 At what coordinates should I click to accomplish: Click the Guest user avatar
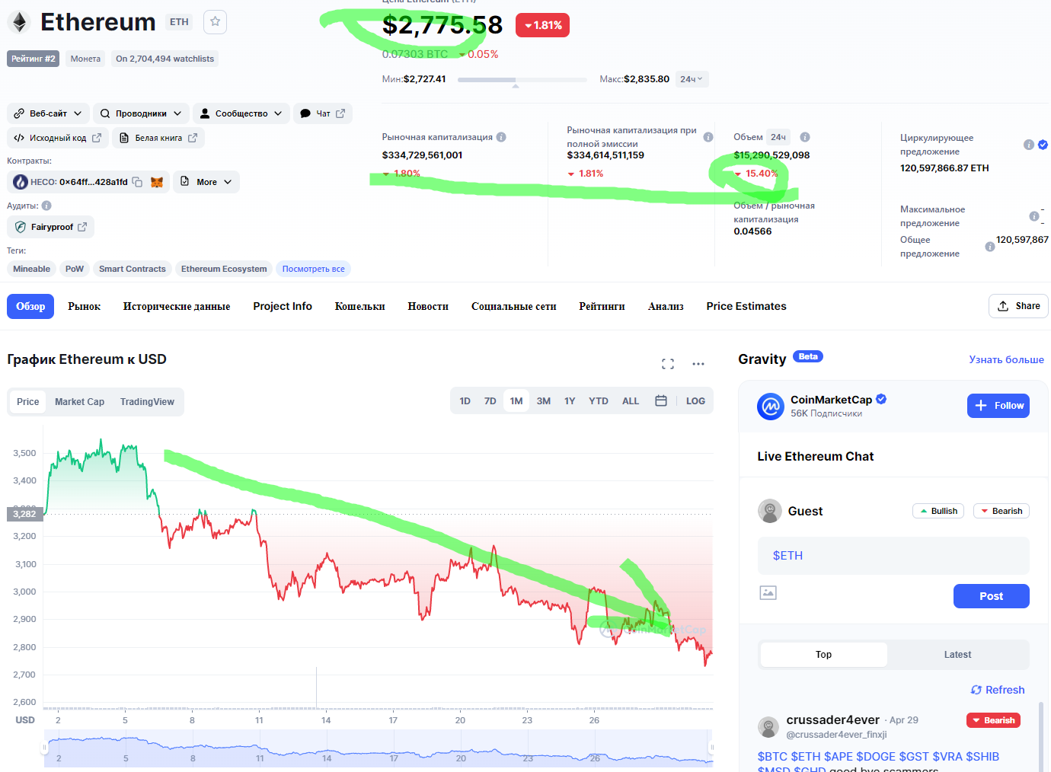pyautogui.click(x=770, y=511)
